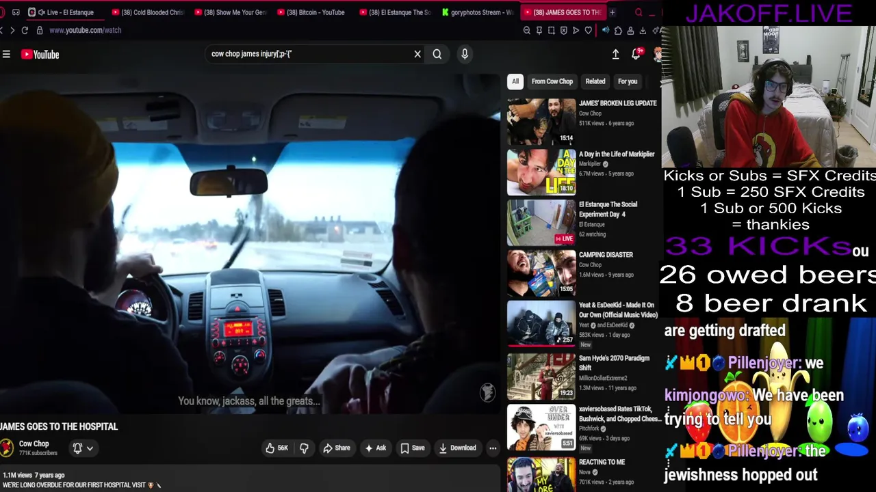Open browser zoom magnifier icon
The image size is (876, 492).
click(x=526, y=30)
